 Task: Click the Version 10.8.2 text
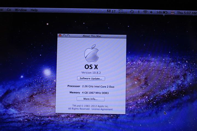pos(91,73)
